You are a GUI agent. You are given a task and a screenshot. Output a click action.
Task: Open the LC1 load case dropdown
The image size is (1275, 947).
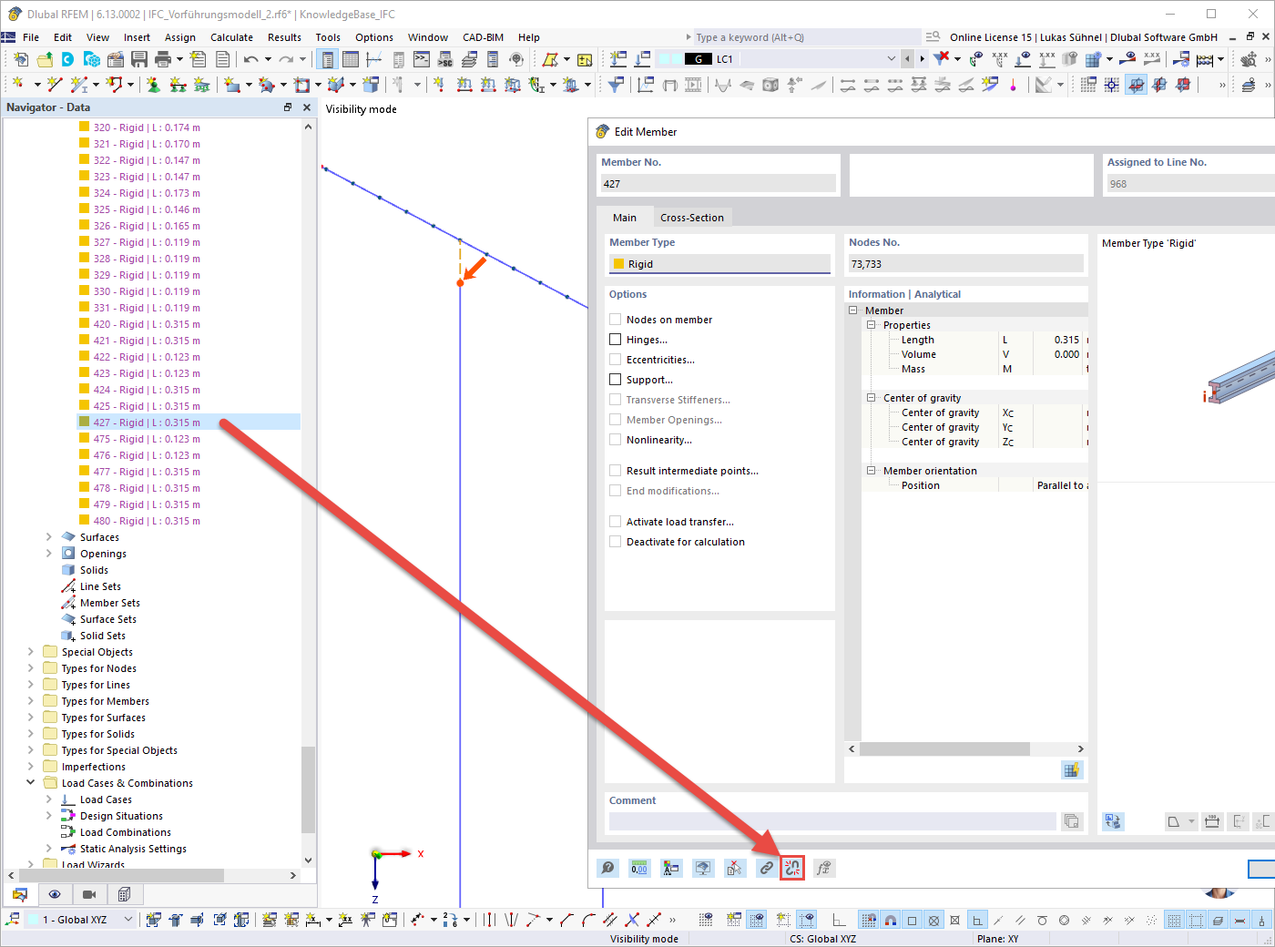(x=891, y=59)
